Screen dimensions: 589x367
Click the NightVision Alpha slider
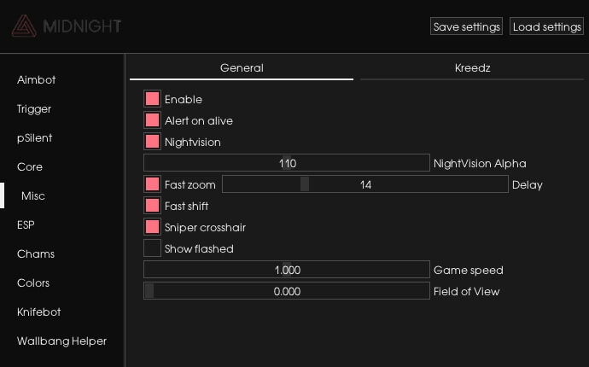tap(286, 163)
